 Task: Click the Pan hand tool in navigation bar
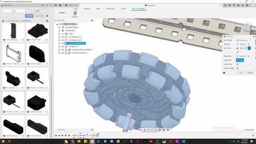point(148,130)
